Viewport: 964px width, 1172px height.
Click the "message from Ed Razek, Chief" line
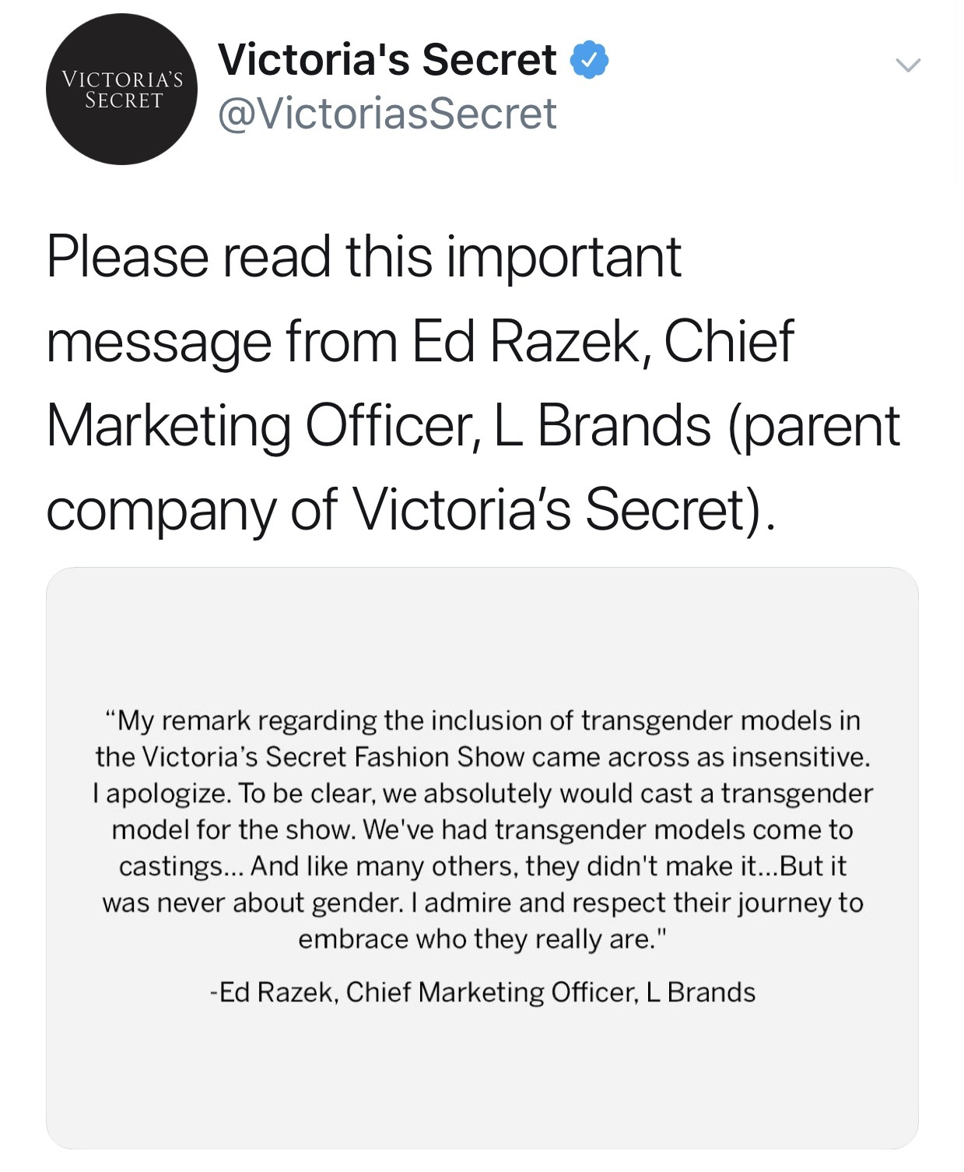coord(419,341)
